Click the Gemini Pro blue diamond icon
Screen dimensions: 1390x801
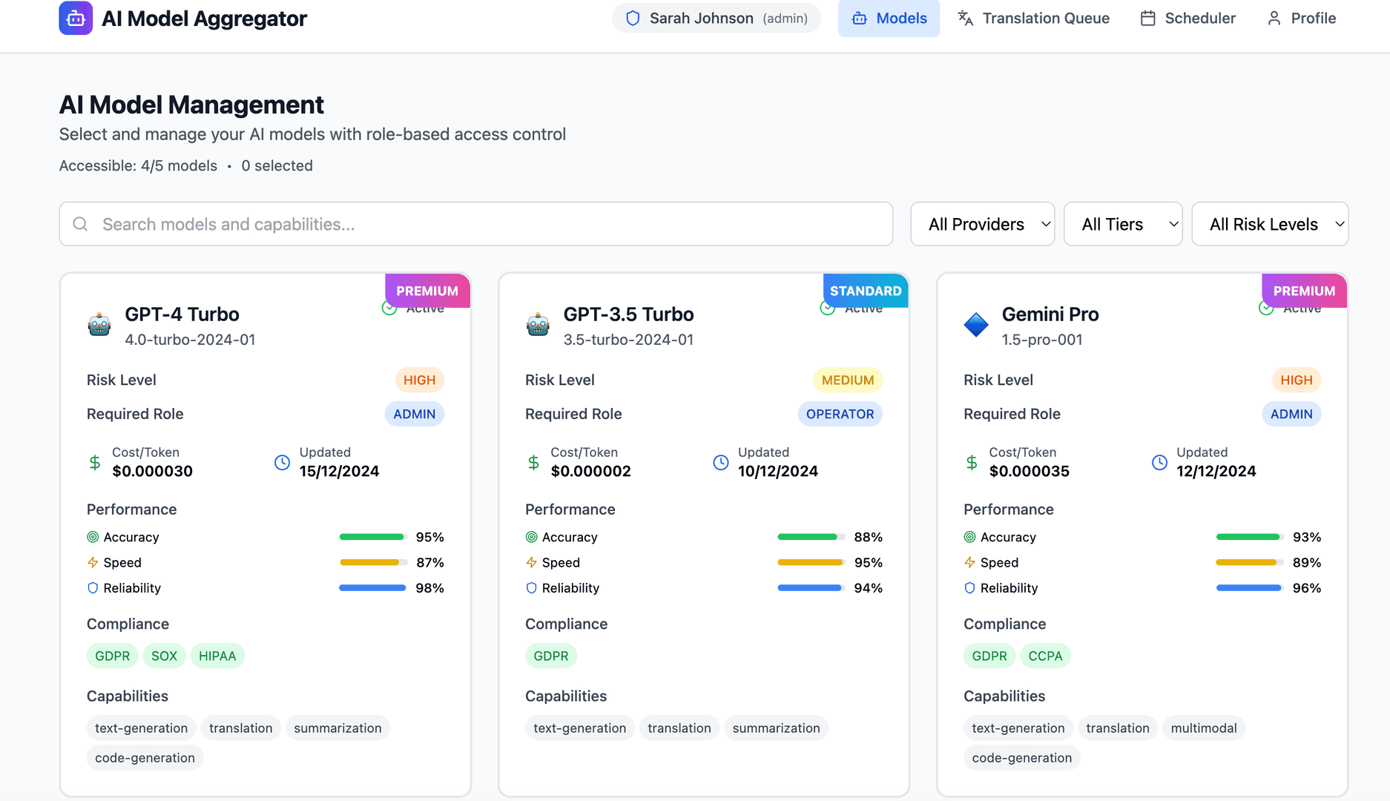pyautogui.click(x=976, y=325)
